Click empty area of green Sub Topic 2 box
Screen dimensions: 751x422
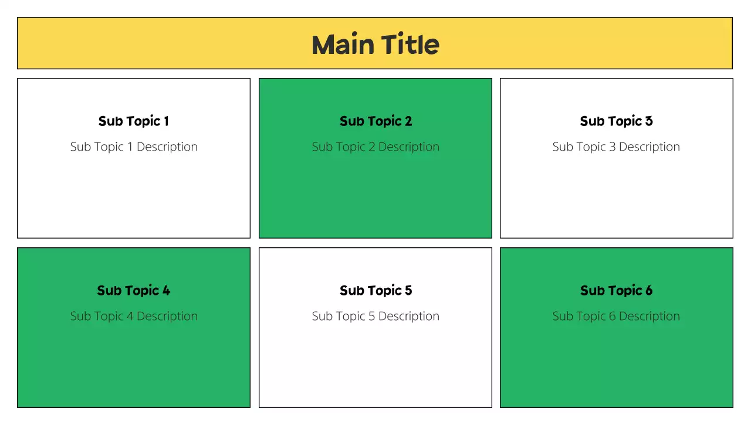click(x=375, y=199)
